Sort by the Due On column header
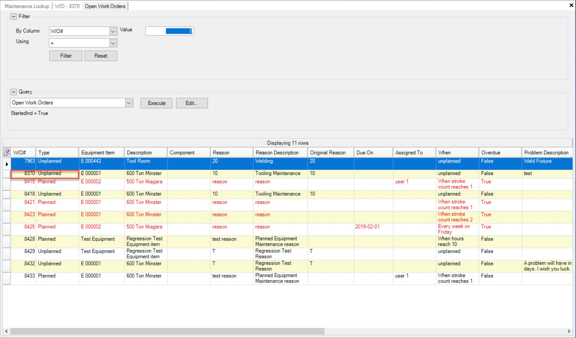 pyautogui.click(x=373, y=153)
